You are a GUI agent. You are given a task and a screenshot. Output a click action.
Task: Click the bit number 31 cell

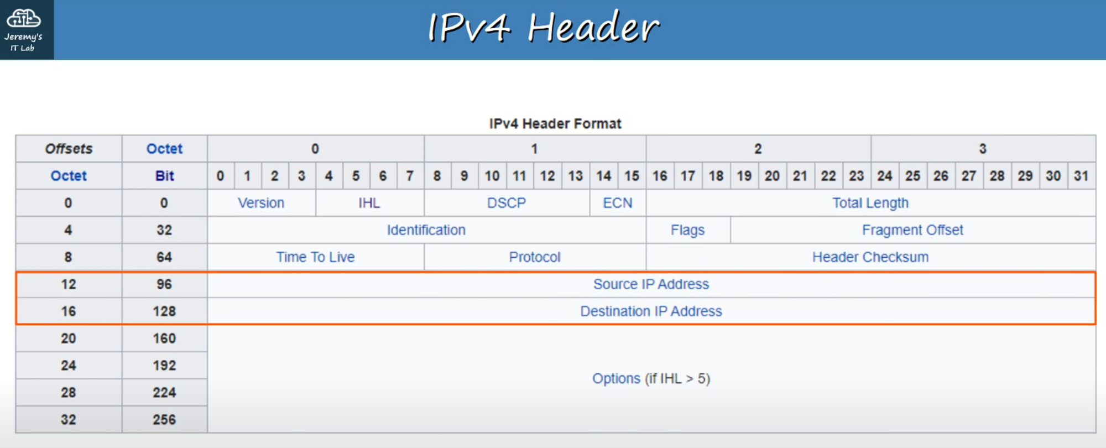[x=1081, y=176]
